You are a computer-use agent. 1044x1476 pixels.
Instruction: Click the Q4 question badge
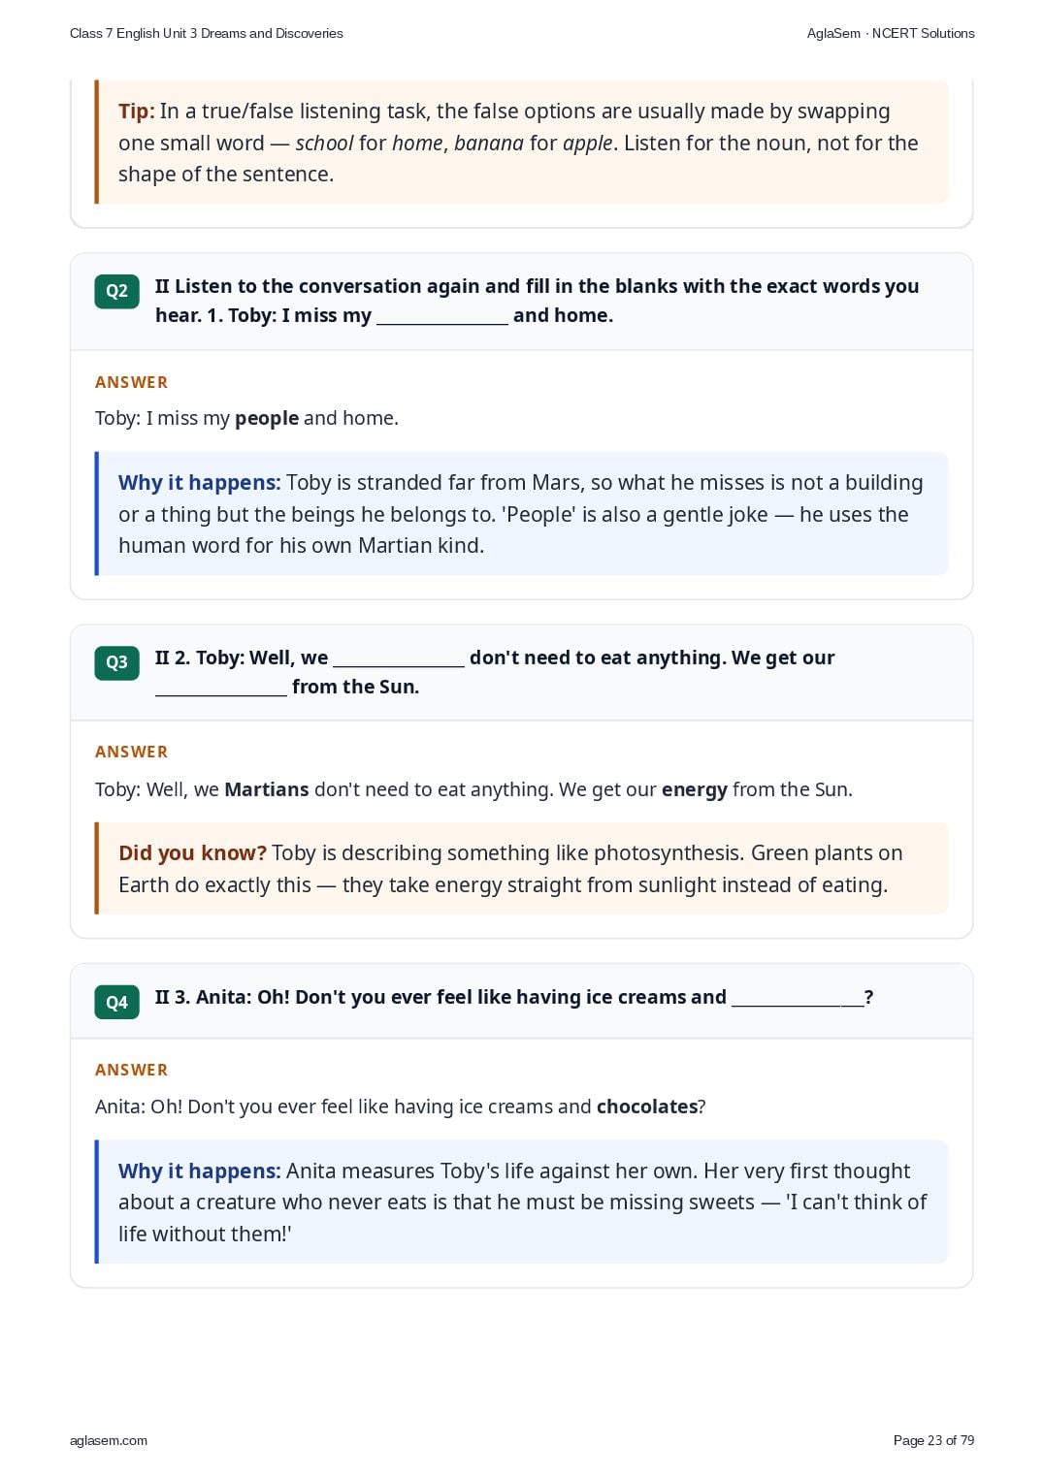tap(116, 1002)
